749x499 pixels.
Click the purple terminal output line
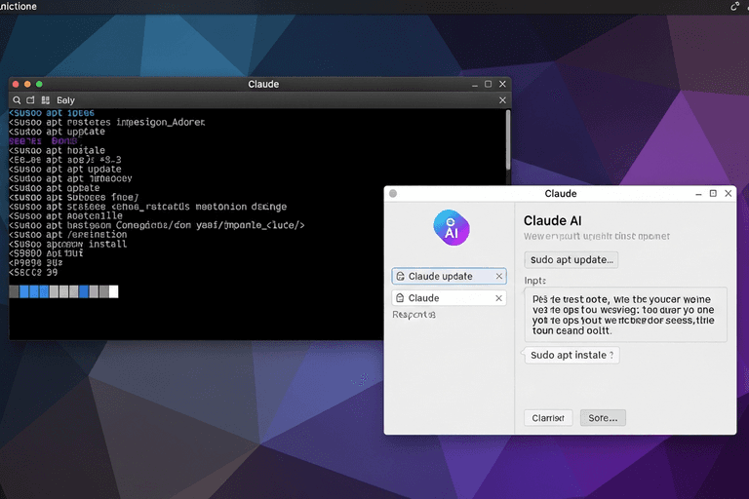click(x=43, y=141)
